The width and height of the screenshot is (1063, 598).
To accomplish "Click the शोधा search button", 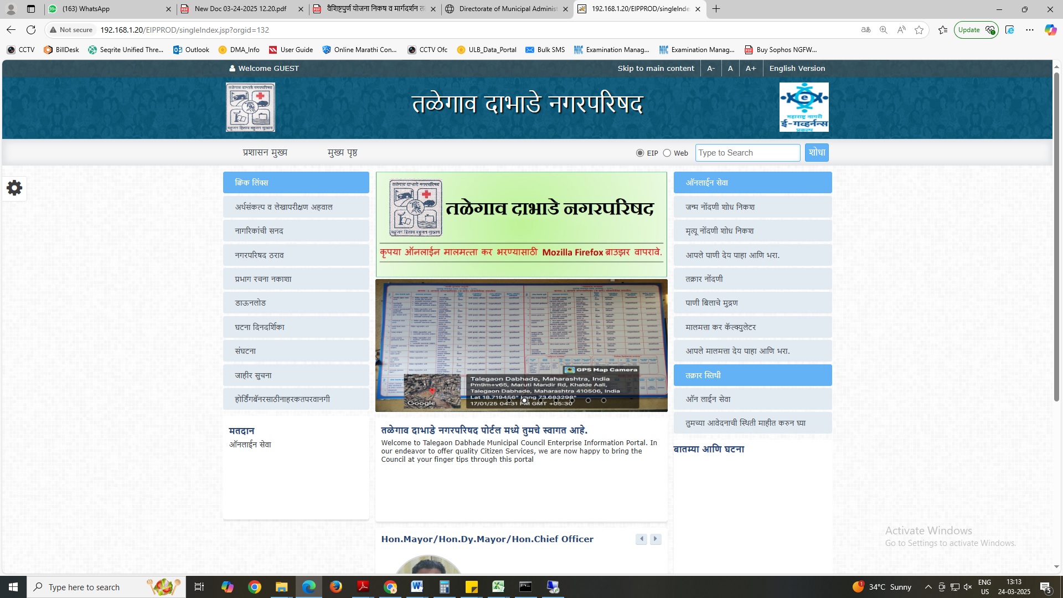I will pyautogui.click(x=817, y=152).
